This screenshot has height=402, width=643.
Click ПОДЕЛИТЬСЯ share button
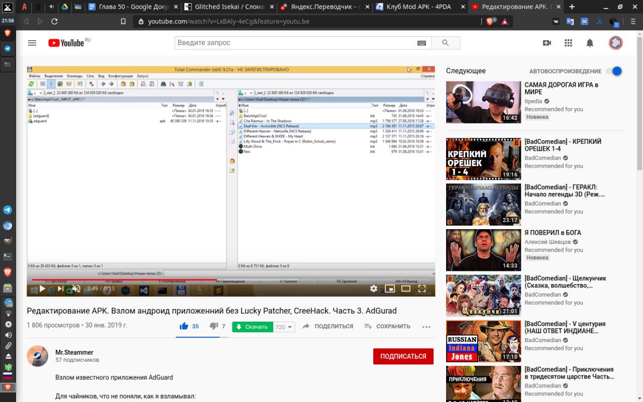pyautogui.click(x=328, y=326)
